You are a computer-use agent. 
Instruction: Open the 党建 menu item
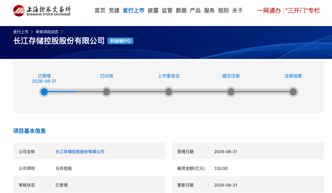(114, 10)
